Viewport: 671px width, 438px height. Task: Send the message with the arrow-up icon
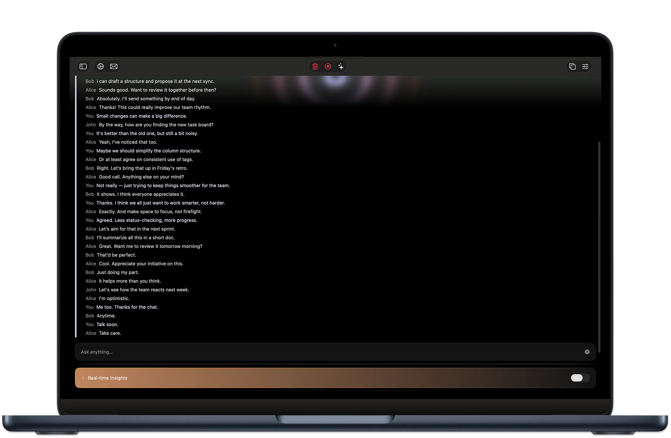point(587,352)
